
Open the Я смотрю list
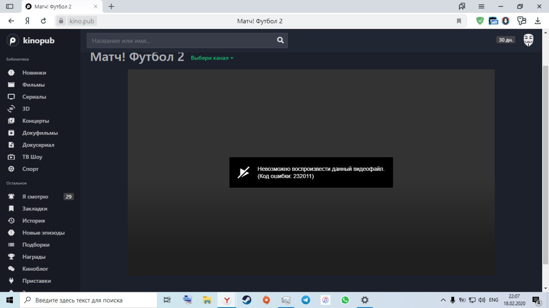(x=35, y=197)
